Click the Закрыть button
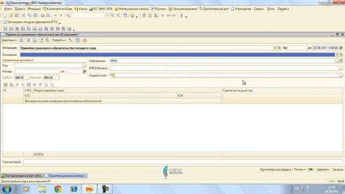The width and height of the screenshot is (345, 194). click(338, 170)
